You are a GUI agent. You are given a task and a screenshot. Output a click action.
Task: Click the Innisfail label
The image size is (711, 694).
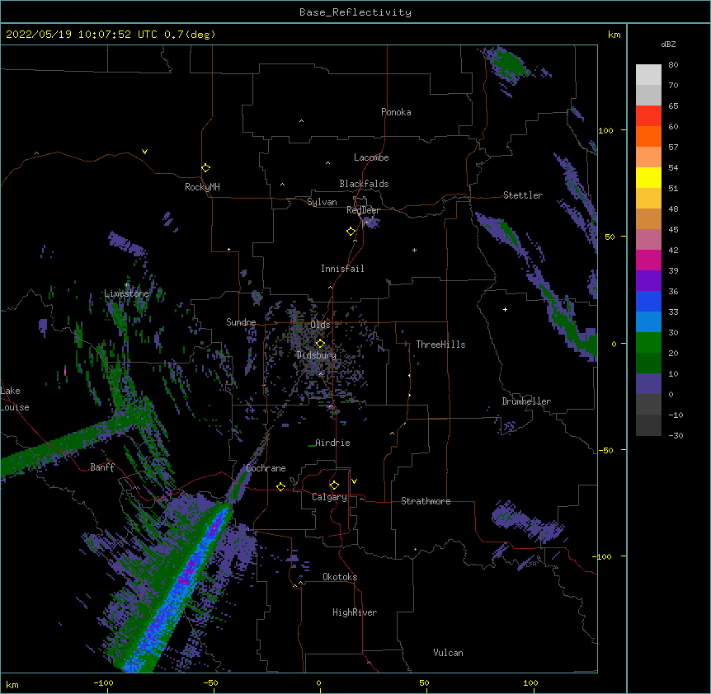pos(342,269)
